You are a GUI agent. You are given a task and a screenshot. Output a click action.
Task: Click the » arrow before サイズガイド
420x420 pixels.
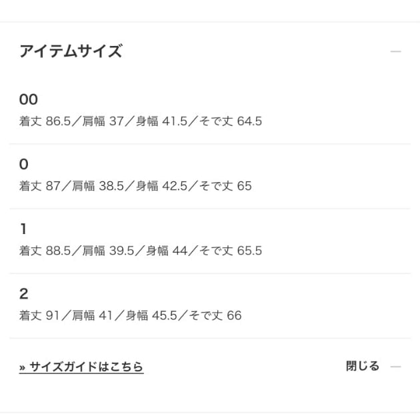pos(22,367)
